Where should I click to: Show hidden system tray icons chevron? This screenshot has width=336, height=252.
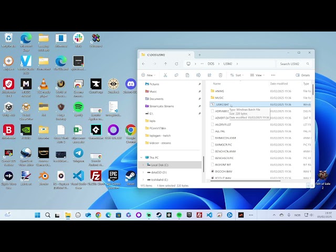(274, 215)
